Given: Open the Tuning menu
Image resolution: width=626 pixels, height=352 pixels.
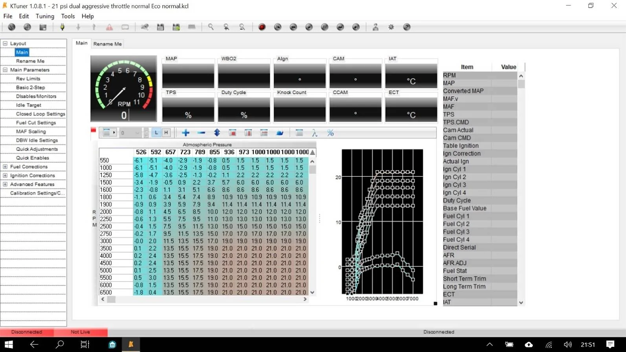Looking at the screenshot, I should 45,16.
